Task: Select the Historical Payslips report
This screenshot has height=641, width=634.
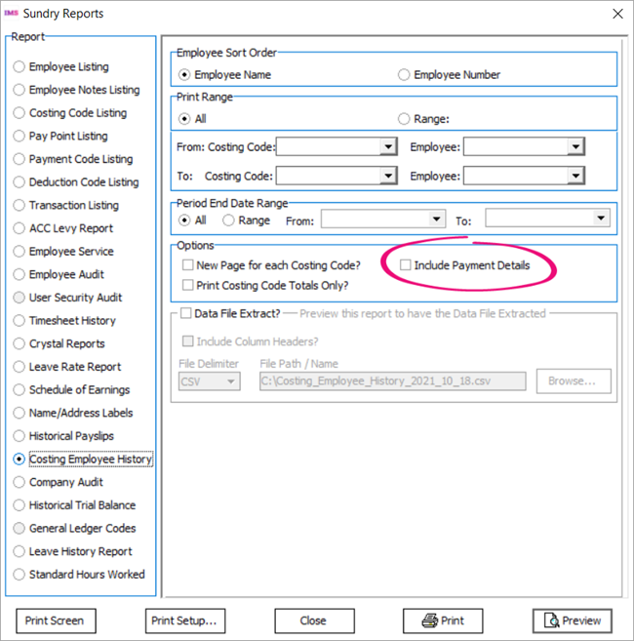Action: pos(20,436)
